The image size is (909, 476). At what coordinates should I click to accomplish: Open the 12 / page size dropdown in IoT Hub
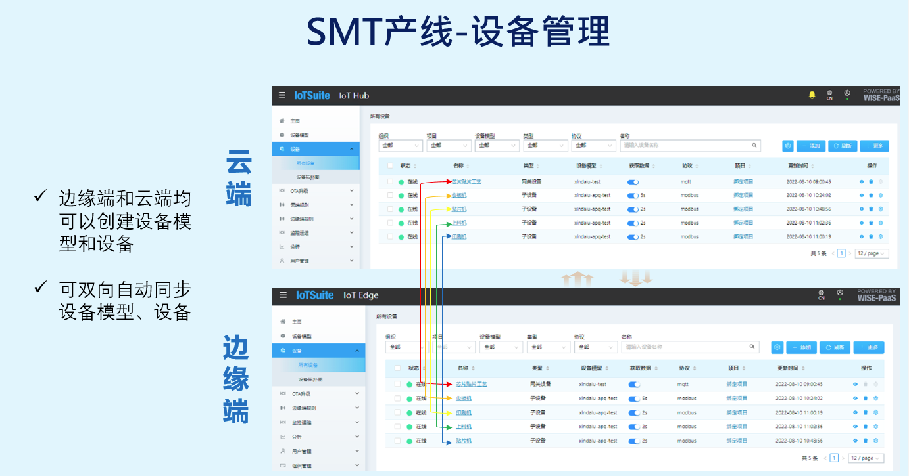click(872, 253)
